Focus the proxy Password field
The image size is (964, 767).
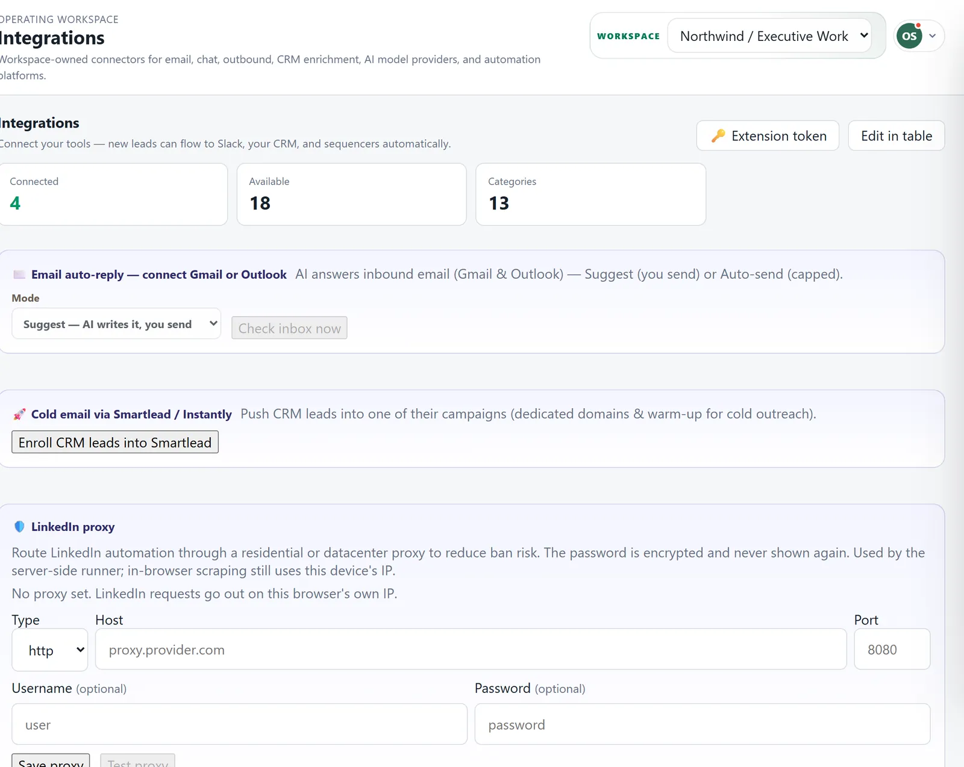[703, 724]
